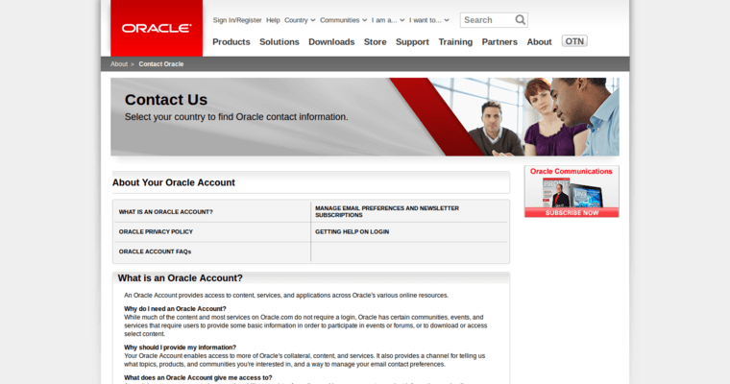Open "What is an Oracle Account?" link
This screenshot has width=730, height=384.
click(166, 211)
